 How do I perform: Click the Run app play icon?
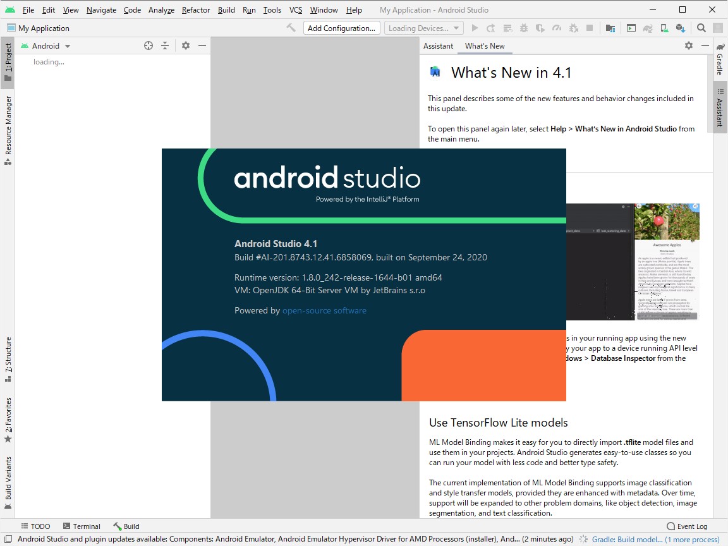point(475,28)
